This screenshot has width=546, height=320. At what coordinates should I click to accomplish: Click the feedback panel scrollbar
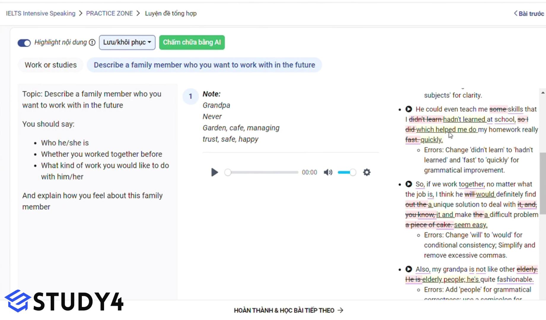click(x=542, y=183)
